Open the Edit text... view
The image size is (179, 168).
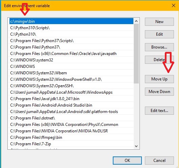coord(159,111)
